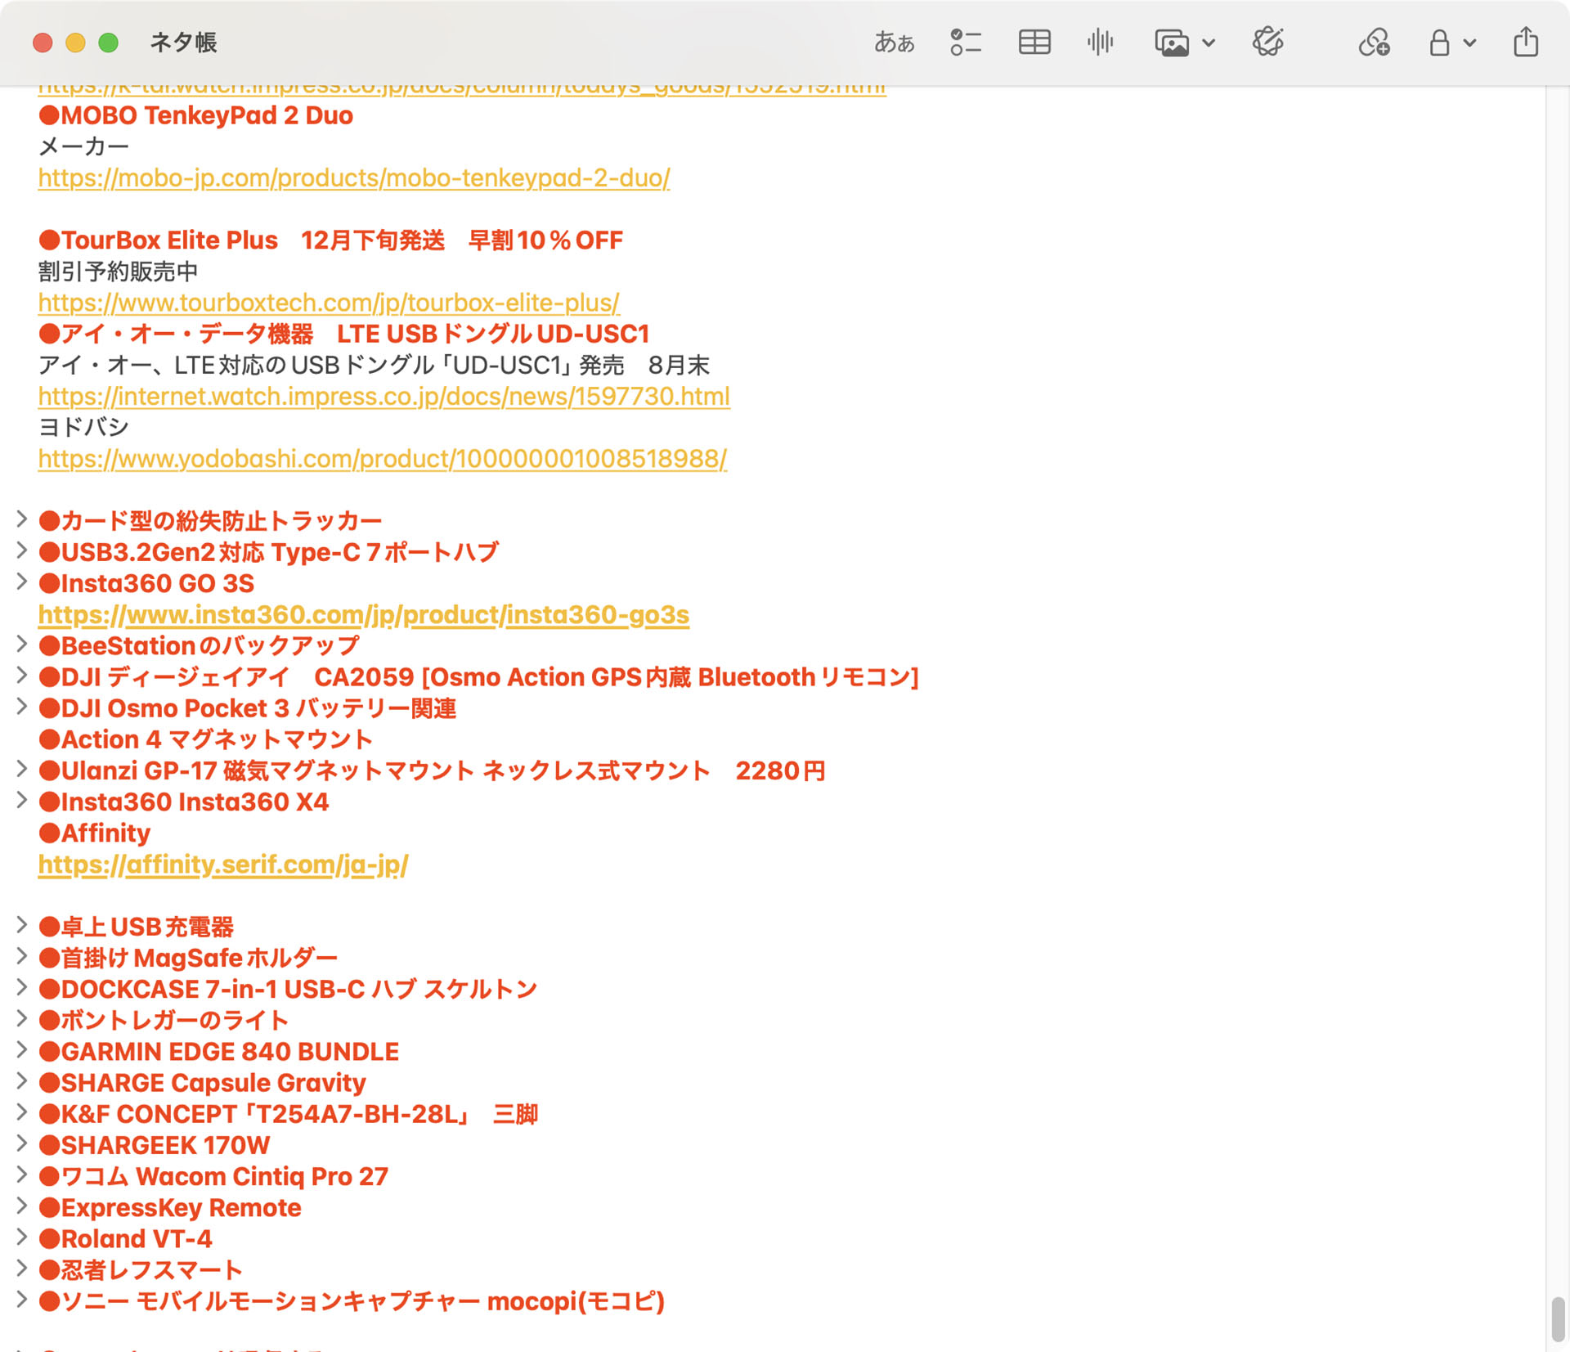This screenshot has width=1570, height=1352.
Task: Insert a checklist with the checklist icon
Action: click(965, 42)
